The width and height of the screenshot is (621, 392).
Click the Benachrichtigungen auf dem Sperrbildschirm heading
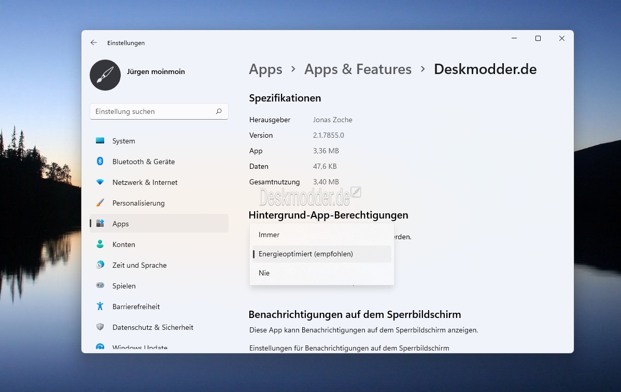355,314
